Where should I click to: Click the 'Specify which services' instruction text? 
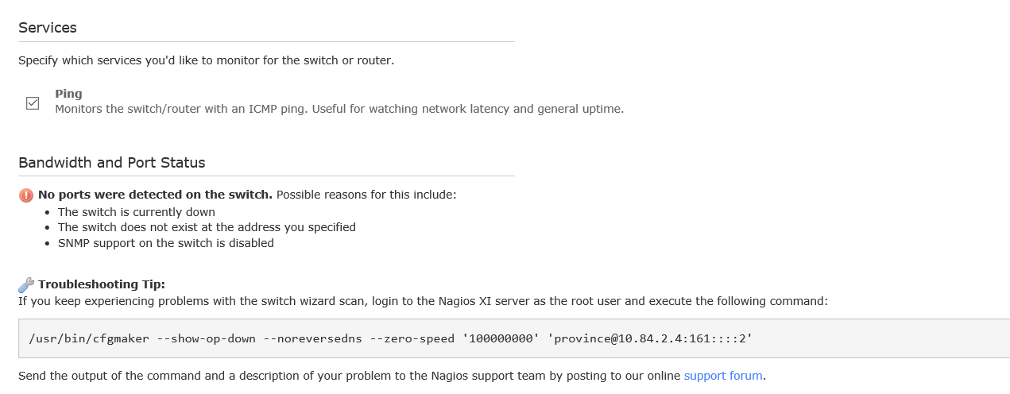[x=206, y=60]
